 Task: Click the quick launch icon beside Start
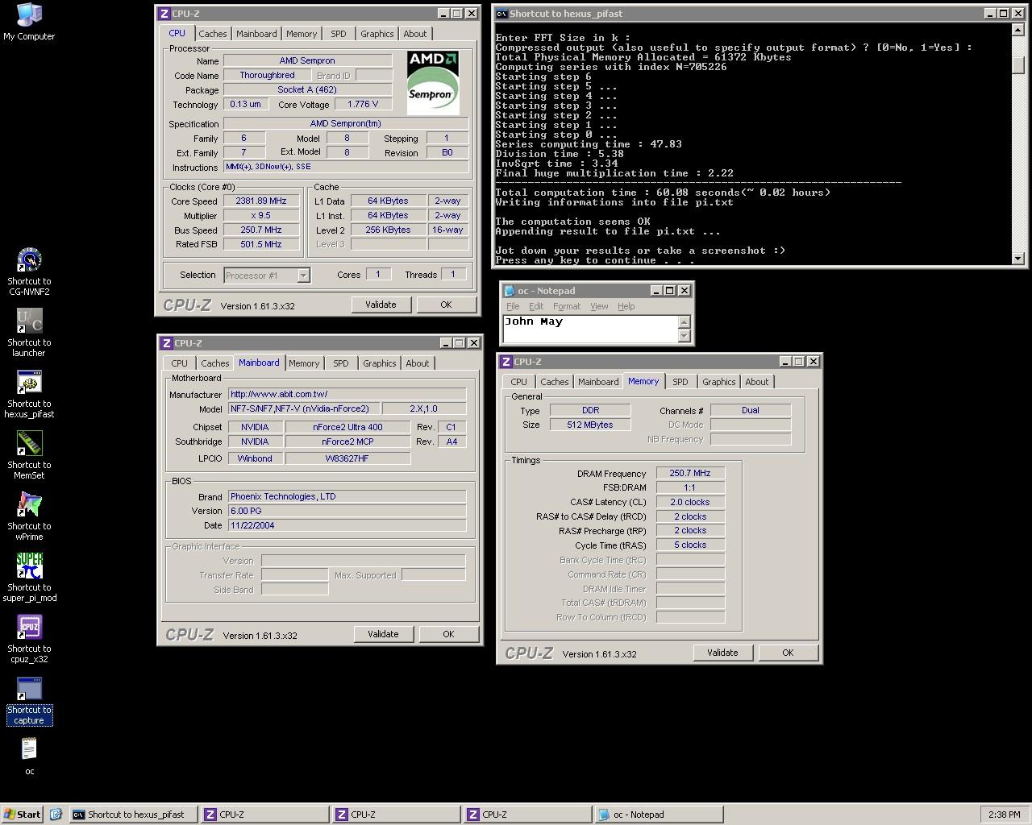coord(56,815)
